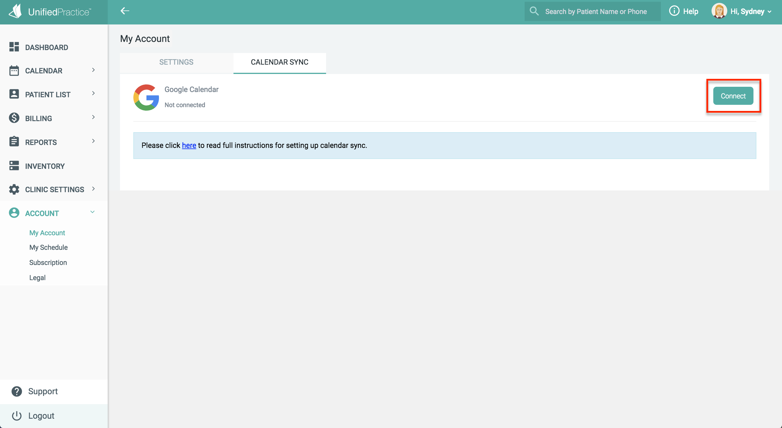Screen dimensions: 782x428
Task: Open My Schedule in sidebar
Action: pos(49,247)
